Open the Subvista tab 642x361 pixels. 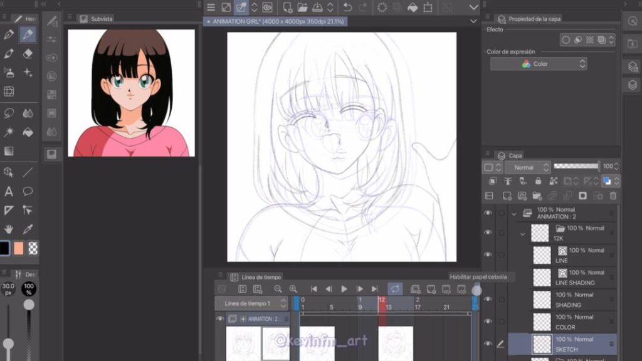[96, 19]
